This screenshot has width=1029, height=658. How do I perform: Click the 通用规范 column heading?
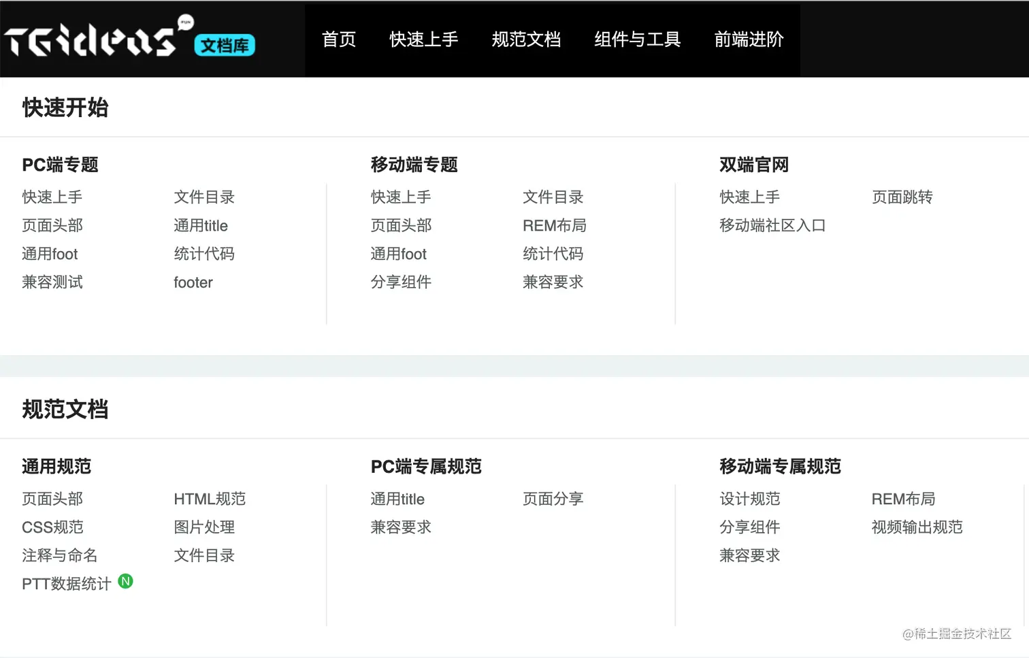56,467
